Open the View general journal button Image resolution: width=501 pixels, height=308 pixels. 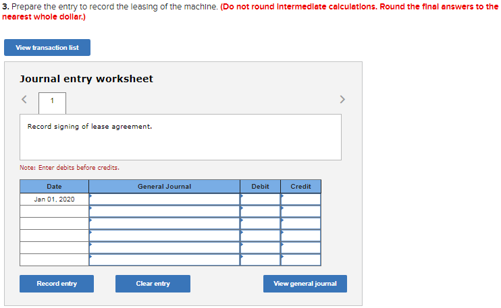(305, 284)
